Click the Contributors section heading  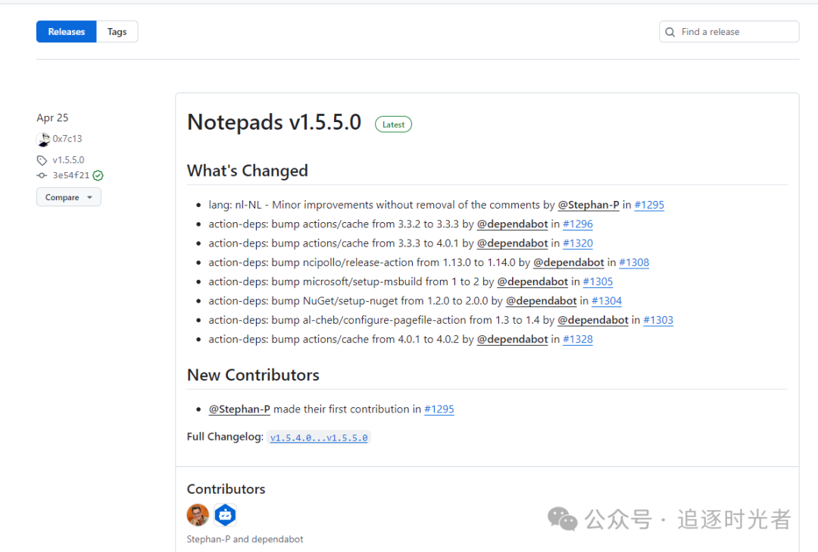[x=226, y=489]
